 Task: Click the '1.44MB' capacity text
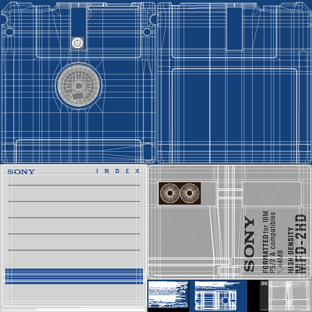coord(280,262)
